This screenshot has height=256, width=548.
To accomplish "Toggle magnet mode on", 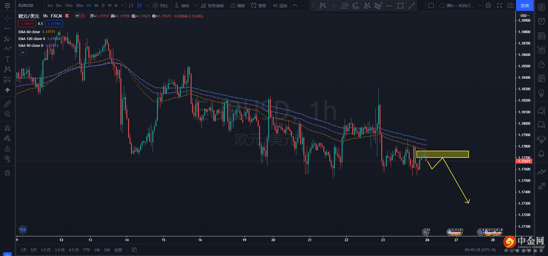I will click(x=7, y=128).
